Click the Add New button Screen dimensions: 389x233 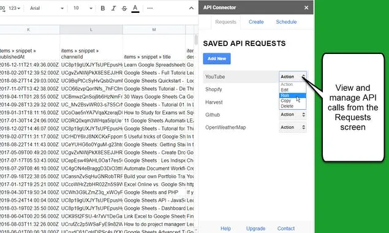[x=217, y=59]
